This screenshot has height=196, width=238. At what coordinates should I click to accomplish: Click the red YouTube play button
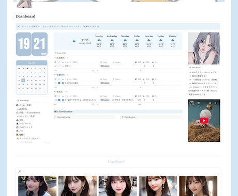204,121
